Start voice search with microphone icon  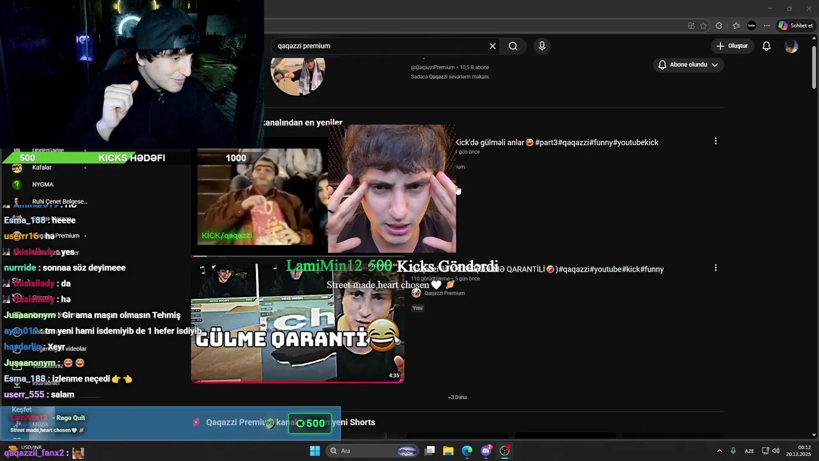click(542, 46)
